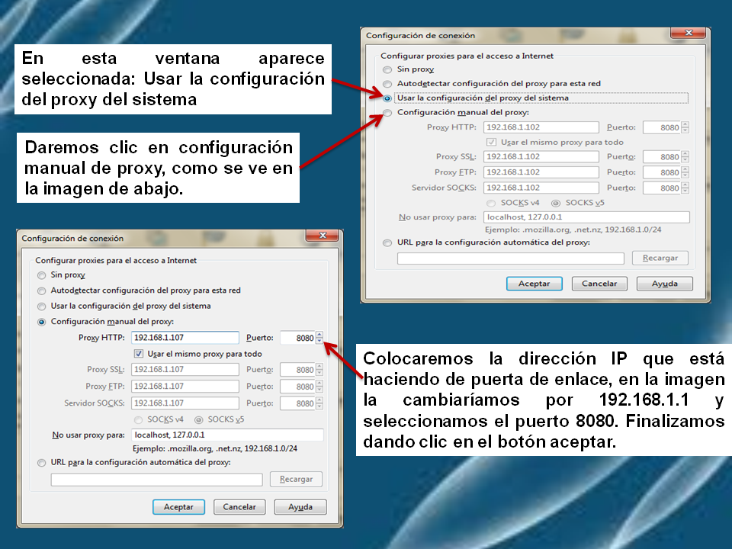Uncheck 'Usar el mismo proxy para todo' in lower dialog
732x549 pixels.
coord(138,353)
